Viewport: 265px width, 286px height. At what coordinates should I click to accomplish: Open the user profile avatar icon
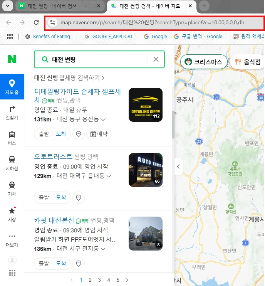point(12,260)
